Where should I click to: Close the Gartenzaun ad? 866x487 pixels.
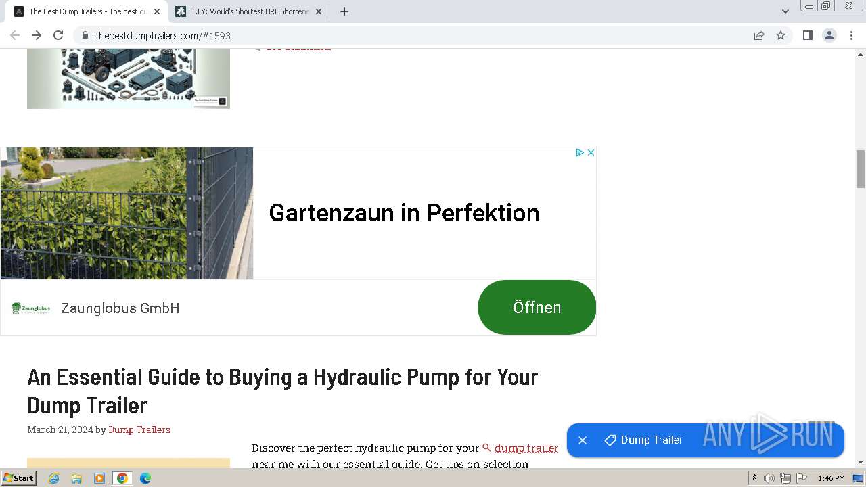coord(591,153)
